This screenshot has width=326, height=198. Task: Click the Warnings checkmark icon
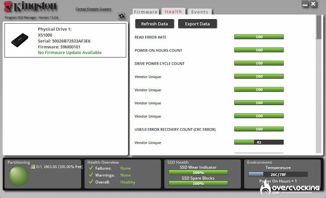[x=91, y=175]
